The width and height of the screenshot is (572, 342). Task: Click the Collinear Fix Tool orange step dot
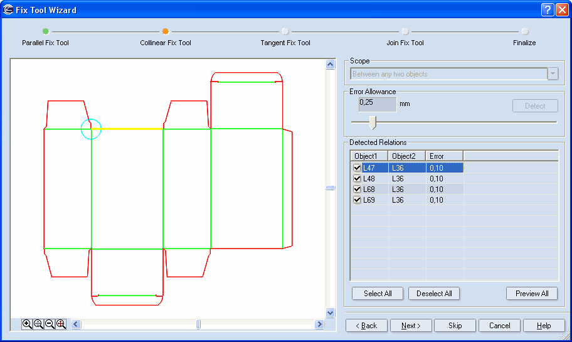[x=166, y=31]
